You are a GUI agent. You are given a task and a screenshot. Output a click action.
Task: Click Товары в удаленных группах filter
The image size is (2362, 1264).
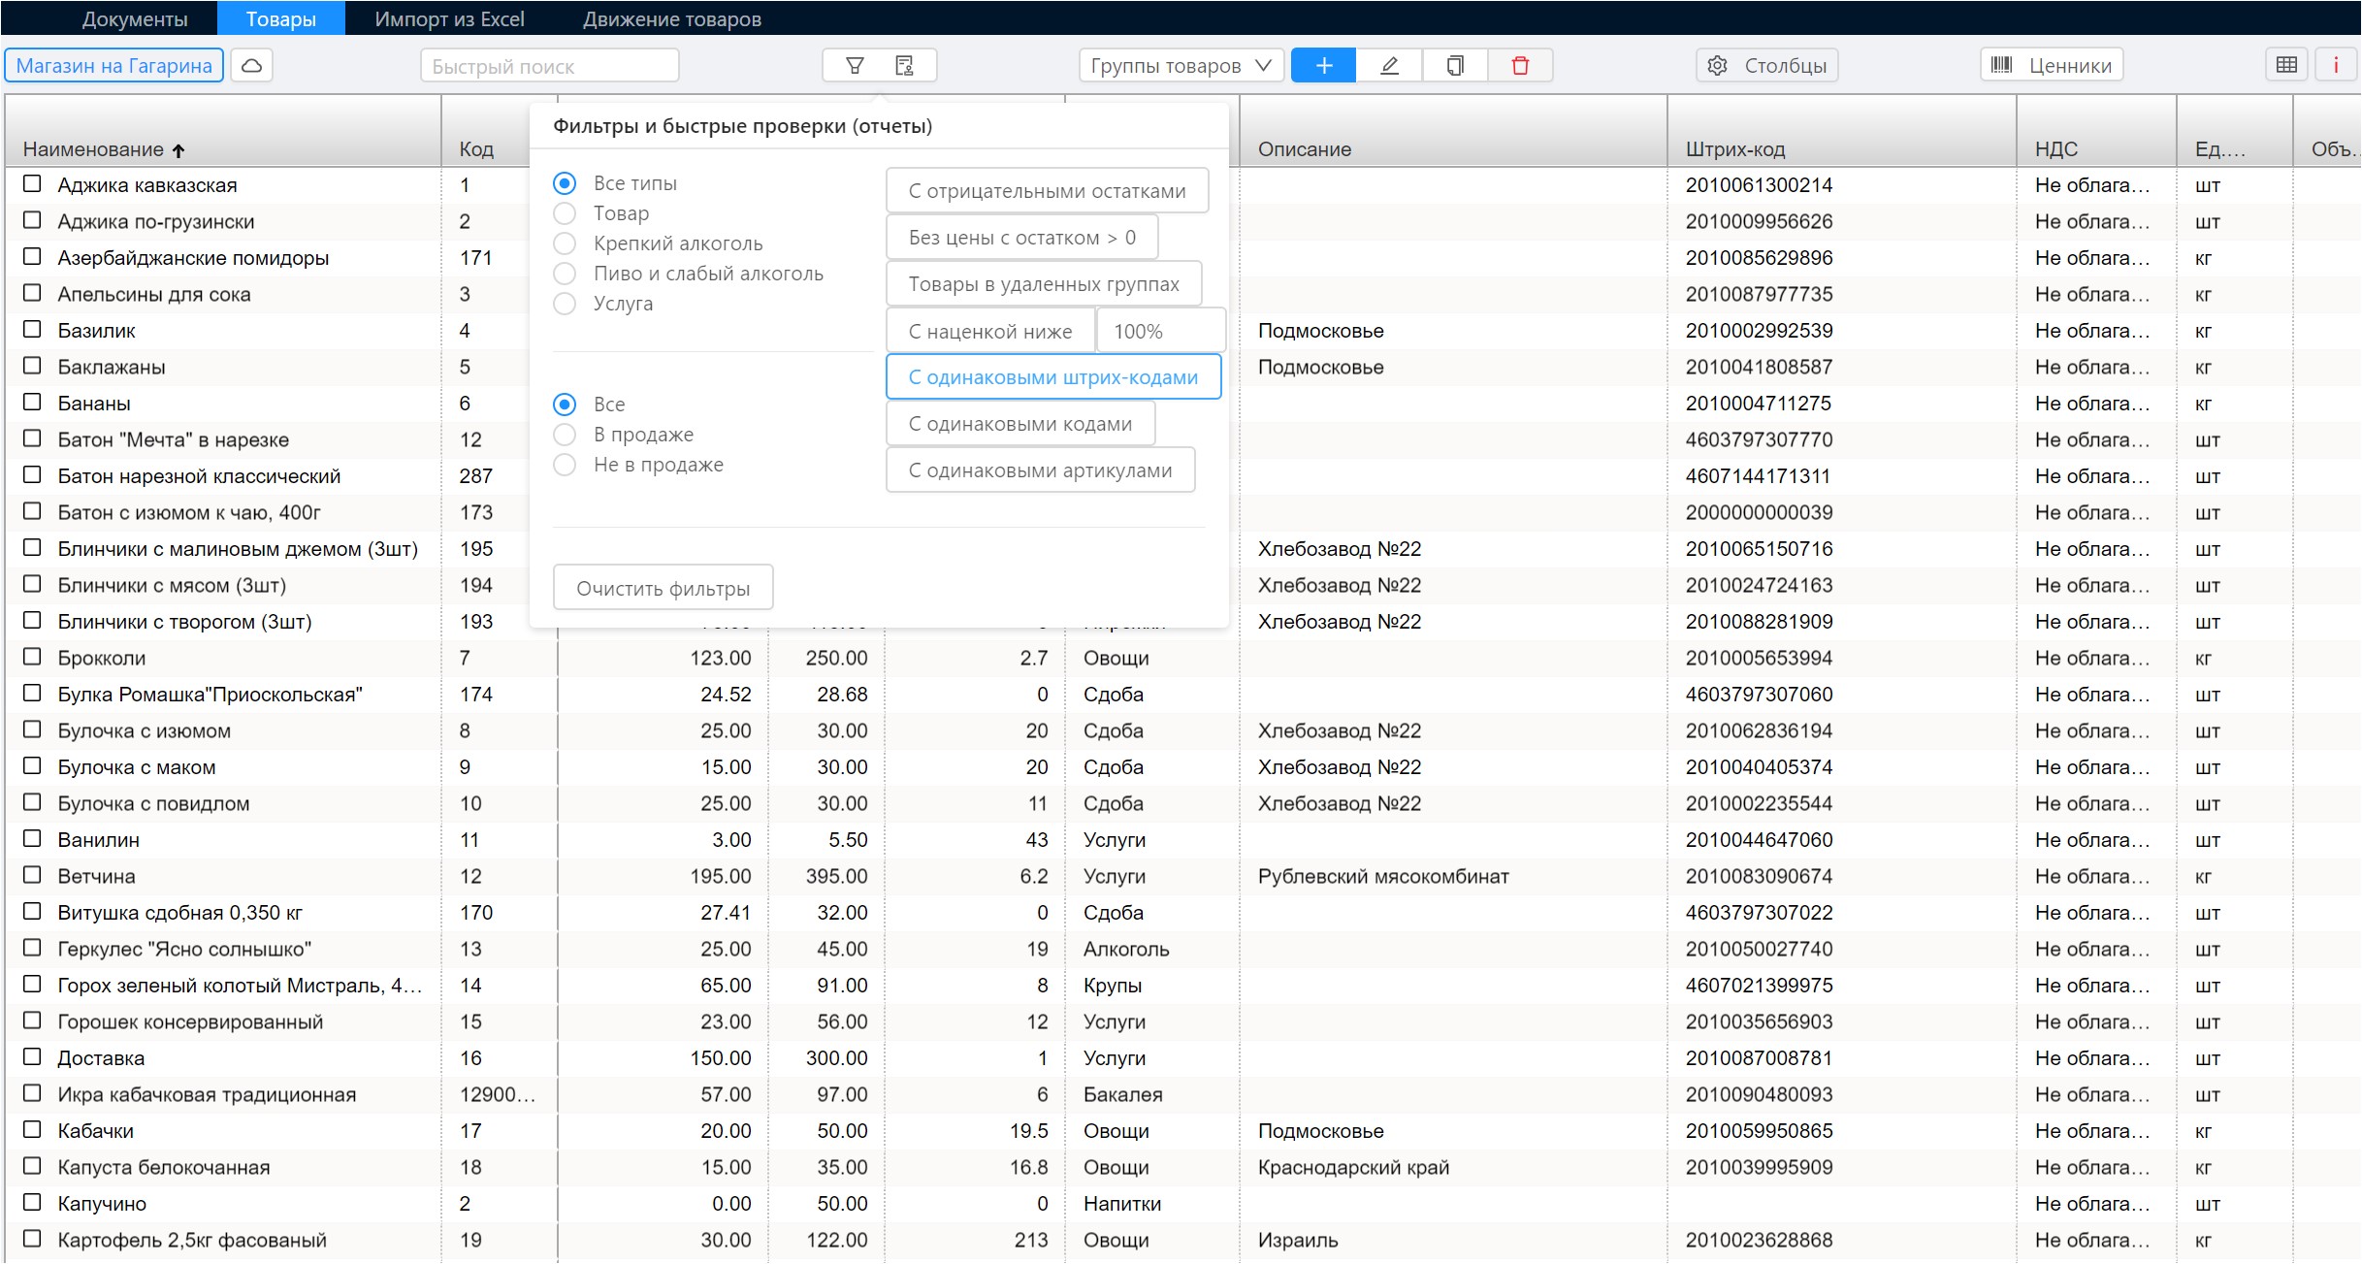click(1044, 284)
